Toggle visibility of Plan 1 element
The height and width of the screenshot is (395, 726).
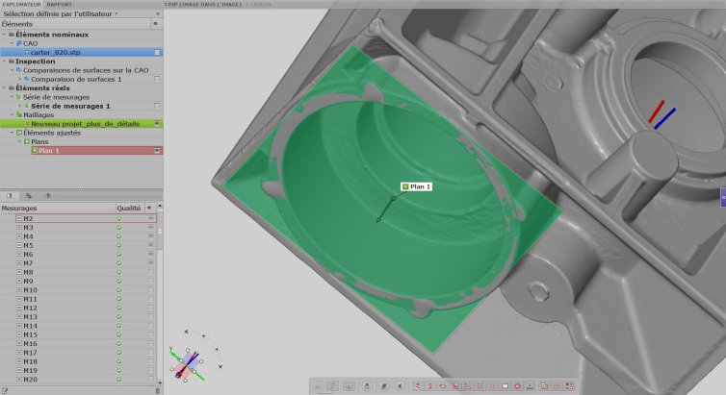157,151
